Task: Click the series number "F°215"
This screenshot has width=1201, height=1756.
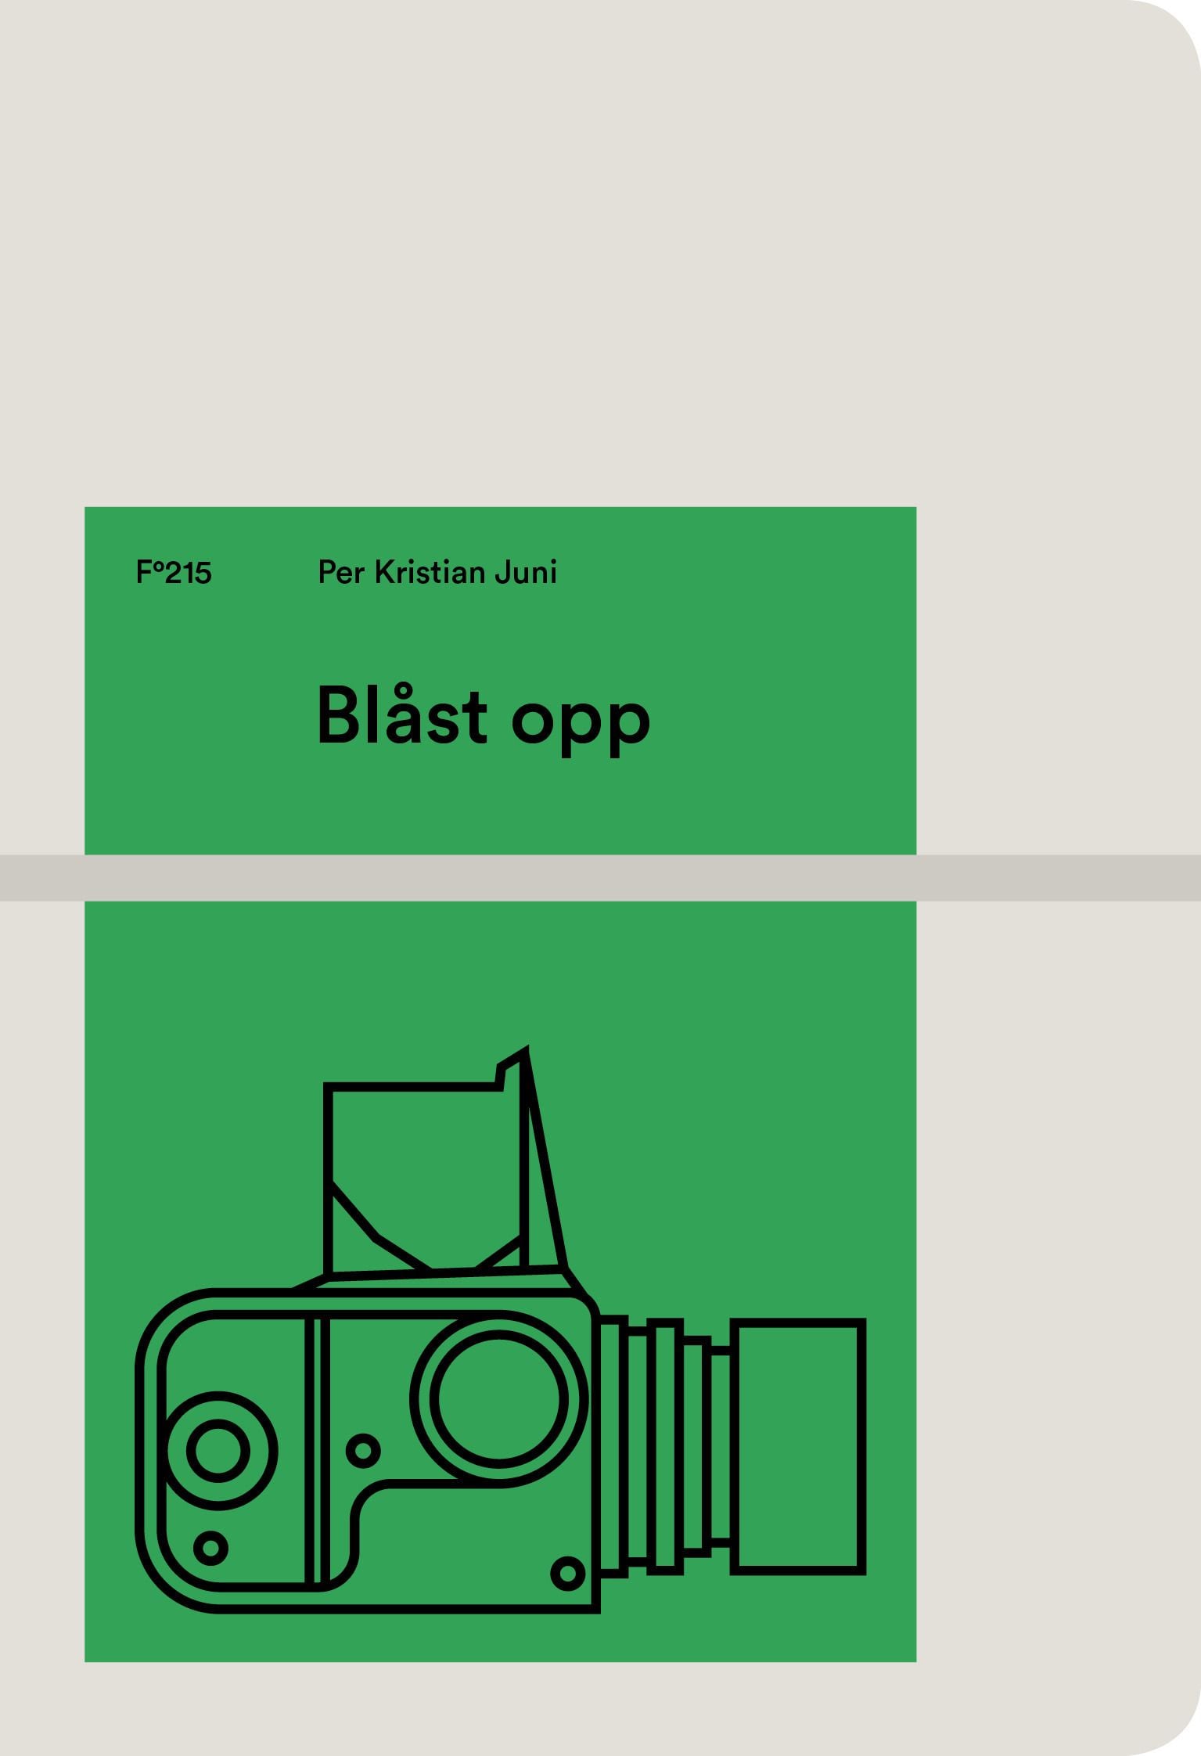Action: [x=174, y=572]
